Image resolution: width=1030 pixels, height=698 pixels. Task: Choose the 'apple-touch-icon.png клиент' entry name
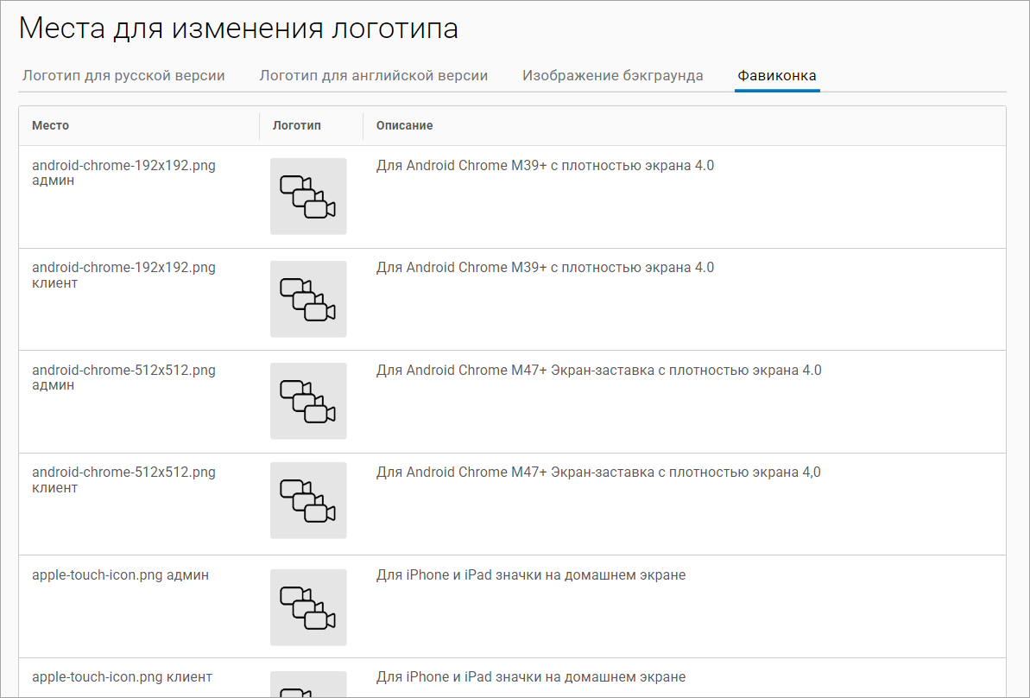click(122, 677)
